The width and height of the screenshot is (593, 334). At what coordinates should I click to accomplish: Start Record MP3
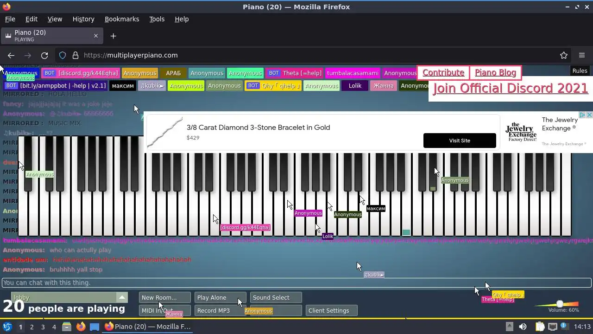220,310
